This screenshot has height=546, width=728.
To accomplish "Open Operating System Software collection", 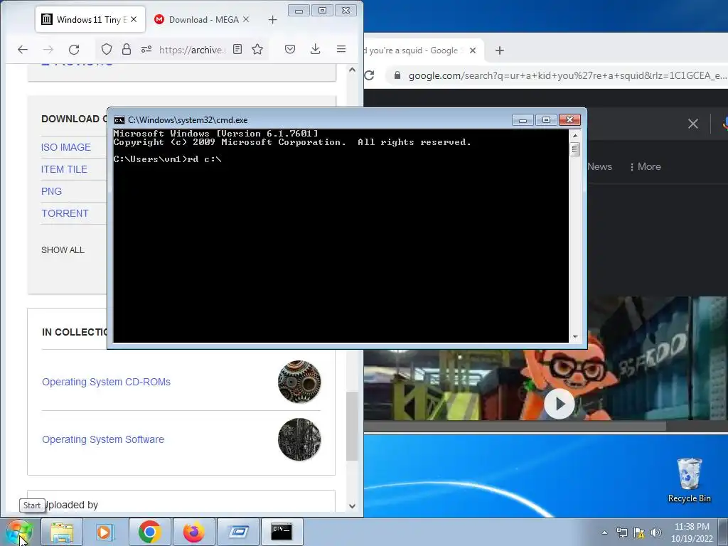I will [103, 439].
